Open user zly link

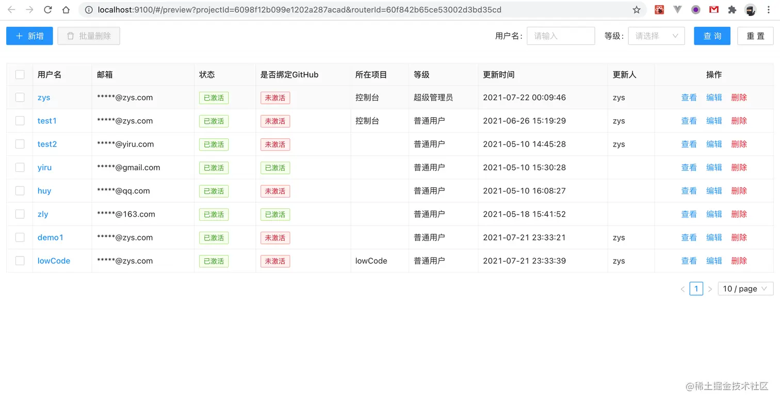[43, 214]
